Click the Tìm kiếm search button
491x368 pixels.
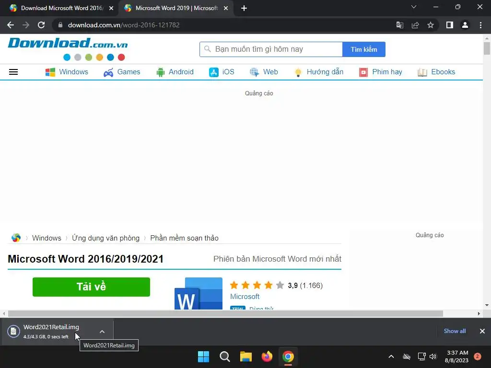(x=363, y=49)
